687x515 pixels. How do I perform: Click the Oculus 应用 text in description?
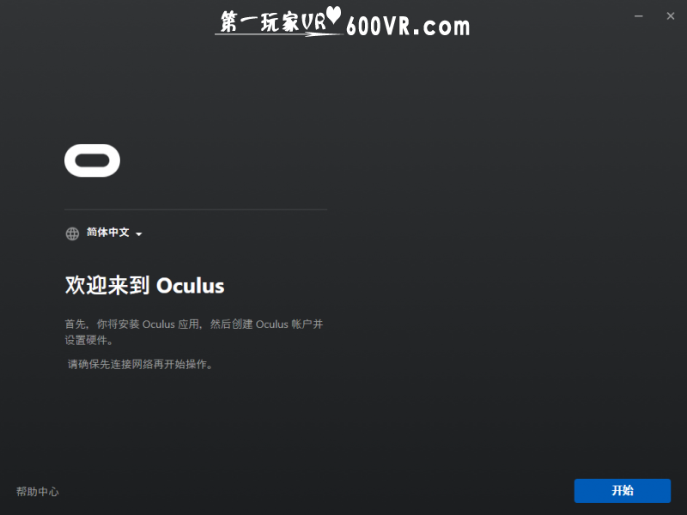coord(171,324)
